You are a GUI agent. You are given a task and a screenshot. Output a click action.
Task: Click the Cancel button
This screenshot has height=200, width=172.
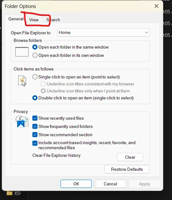click(x=110, y=184)
